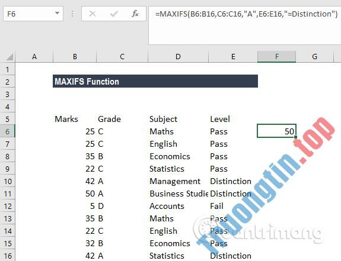Select marks cell 5 in row 12
341x261 pixels.
click(x=75, y=206)
